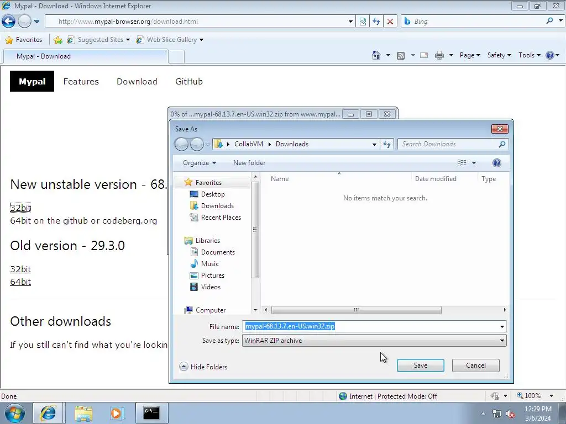
Task: Click the Read Mail icon
Action: tap(424, 55)
